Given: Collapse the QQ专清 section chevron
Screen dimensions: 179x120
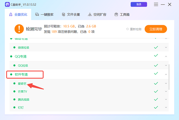Looking at the screenshot, I should [x=166, y=56].
